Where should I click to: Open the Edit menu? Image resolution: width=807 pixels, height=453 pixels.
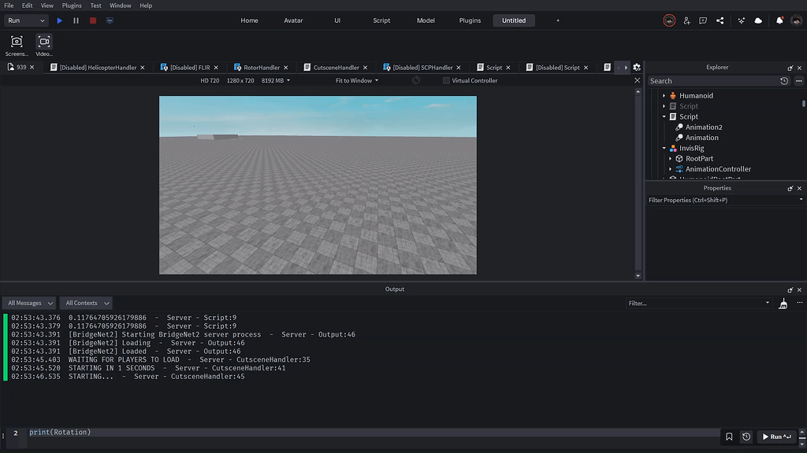point(27,6)
